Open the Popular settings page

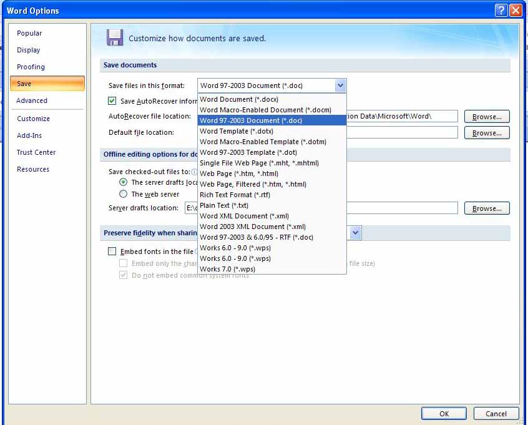click(29, 33)
